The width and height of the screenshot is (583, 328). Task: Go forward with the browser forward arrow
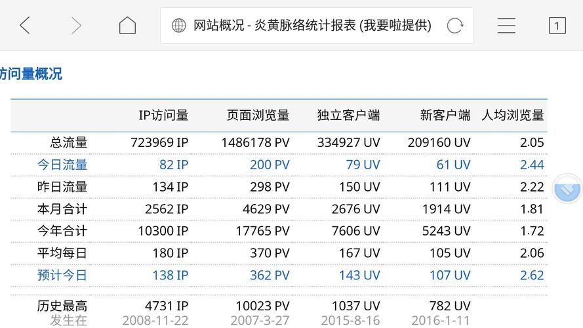(x=76, y=26)
